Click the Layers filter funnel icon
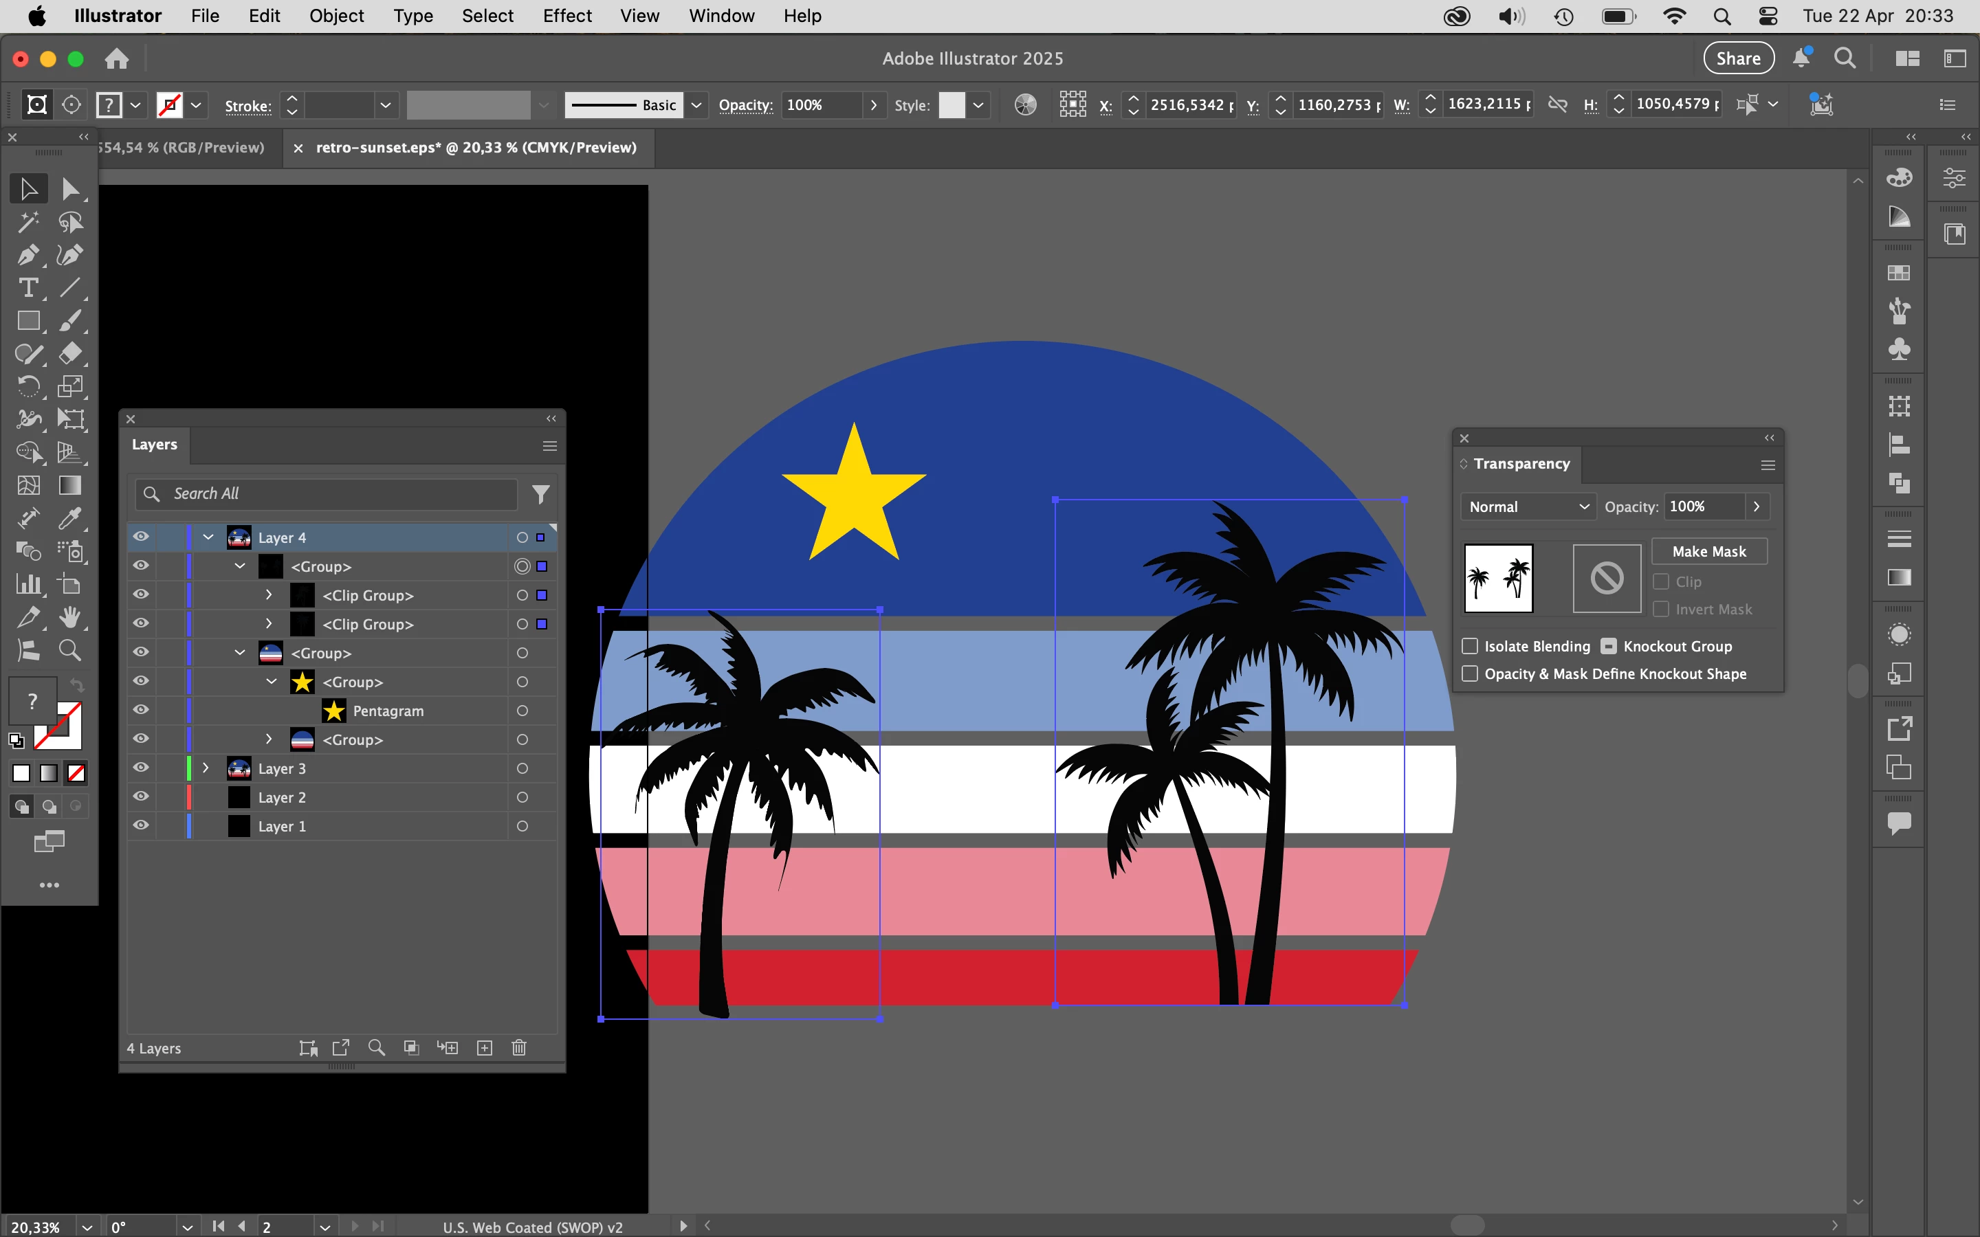The height and width of the screenshot is (1237, 1980). click(x=541, y=494)
